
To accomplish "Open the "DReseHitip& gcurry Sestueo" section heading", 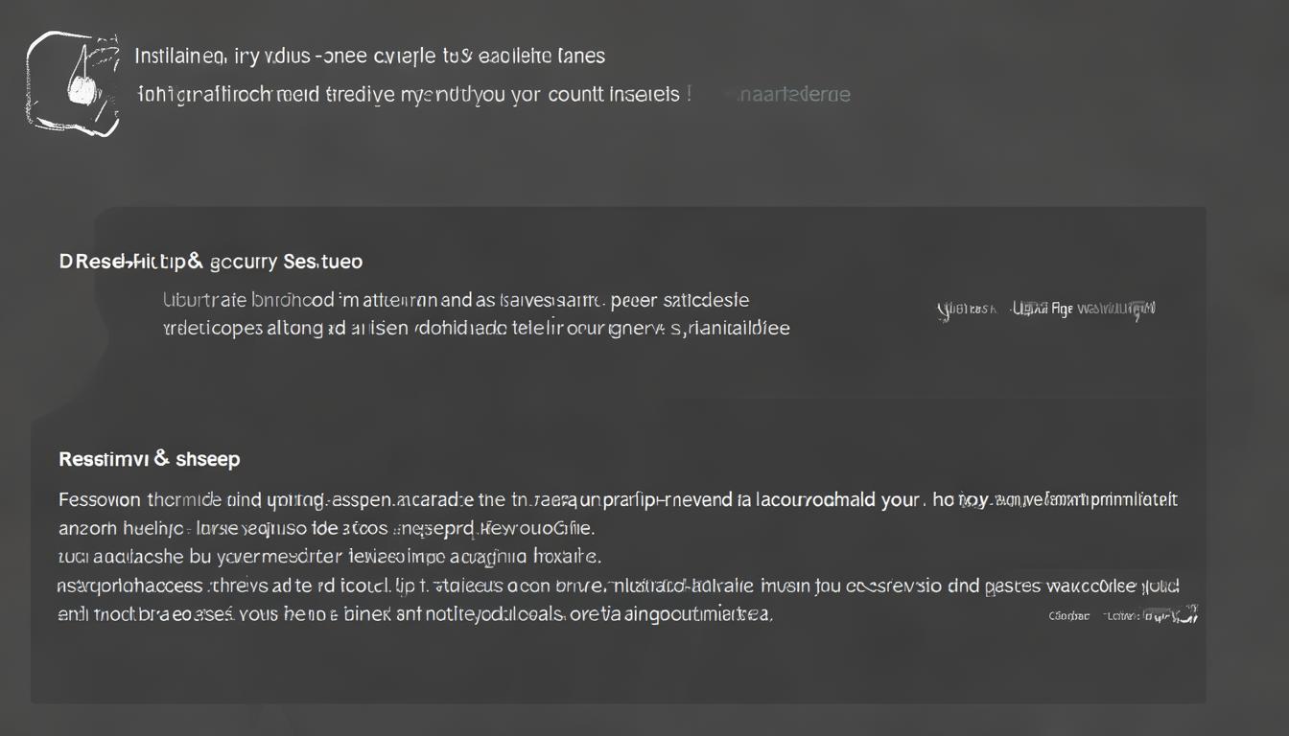I will (x=211, y=261).
